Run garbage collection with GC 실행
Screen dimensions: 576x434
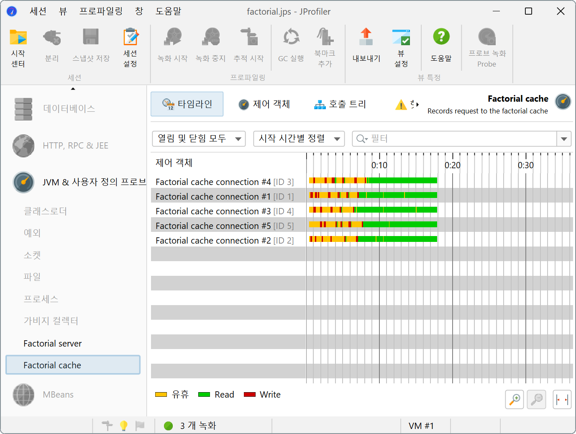(x=291, y=46)
